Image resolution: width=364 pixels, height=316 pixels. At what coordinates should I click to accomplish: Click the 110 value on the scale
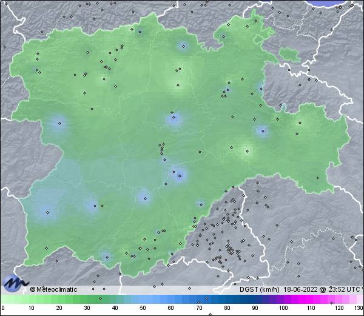click(x=311, y=308)
